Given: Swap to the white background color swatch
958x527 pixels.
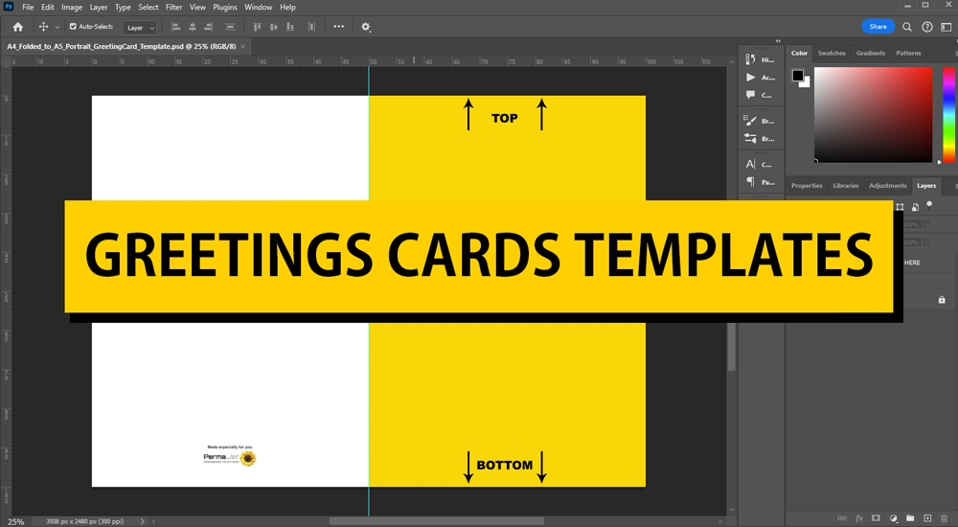Looking at the screenshot, I should (805, 82).
